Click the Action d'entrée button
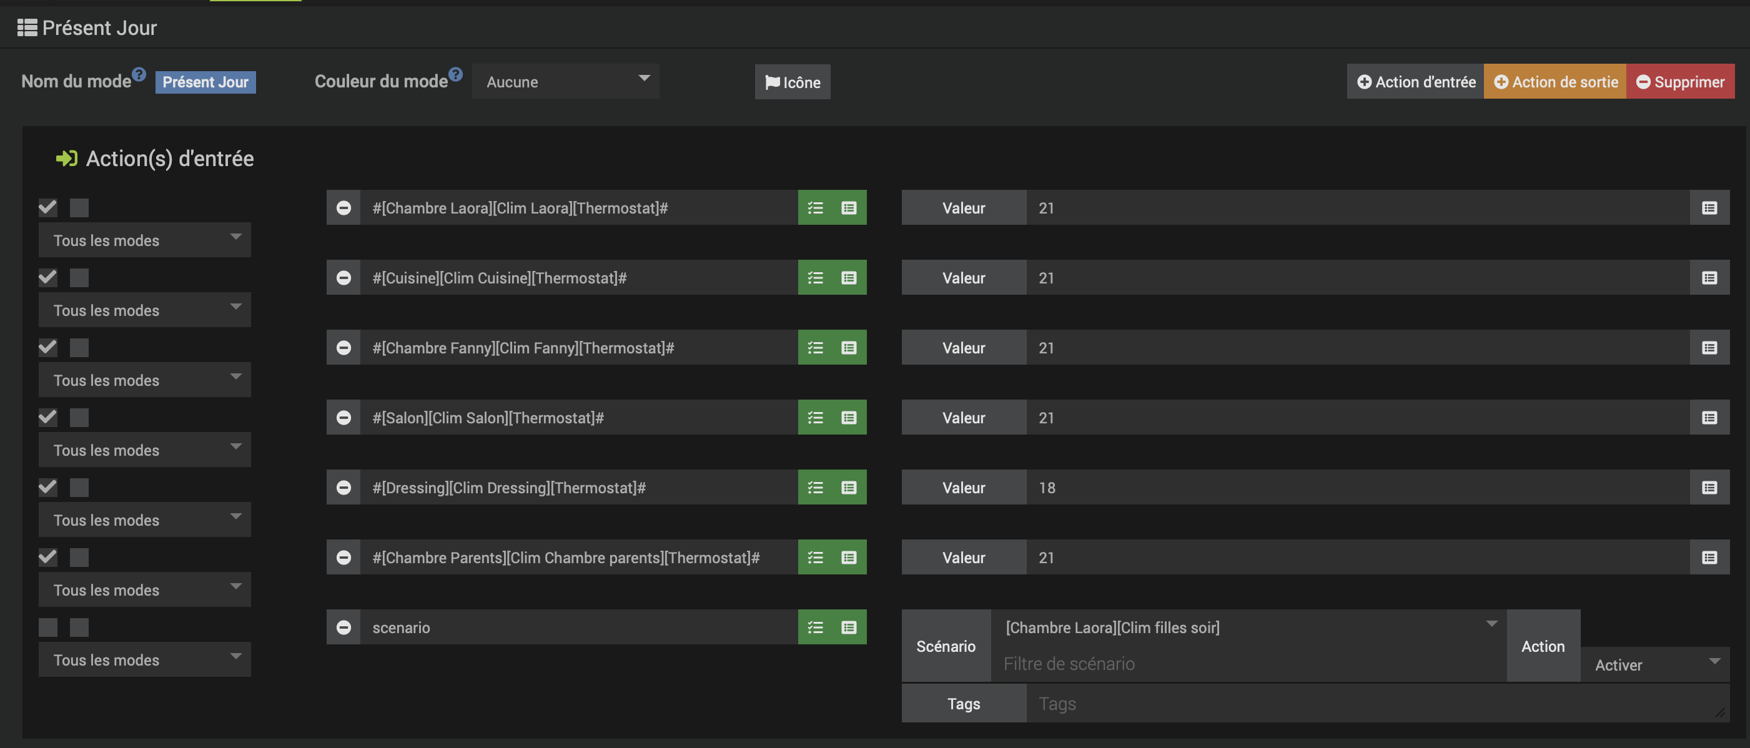The width and height of the screenshot is (1750, 748). pos(1416,82)
